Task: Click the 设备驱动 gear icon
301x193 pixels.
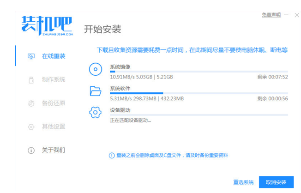Action: (x=96, y=112)
